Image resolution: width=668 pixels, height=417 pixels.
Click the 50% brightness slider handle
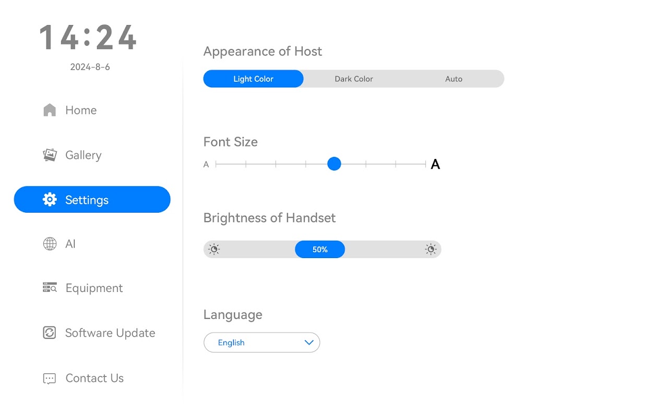click(x=320, y=249)
